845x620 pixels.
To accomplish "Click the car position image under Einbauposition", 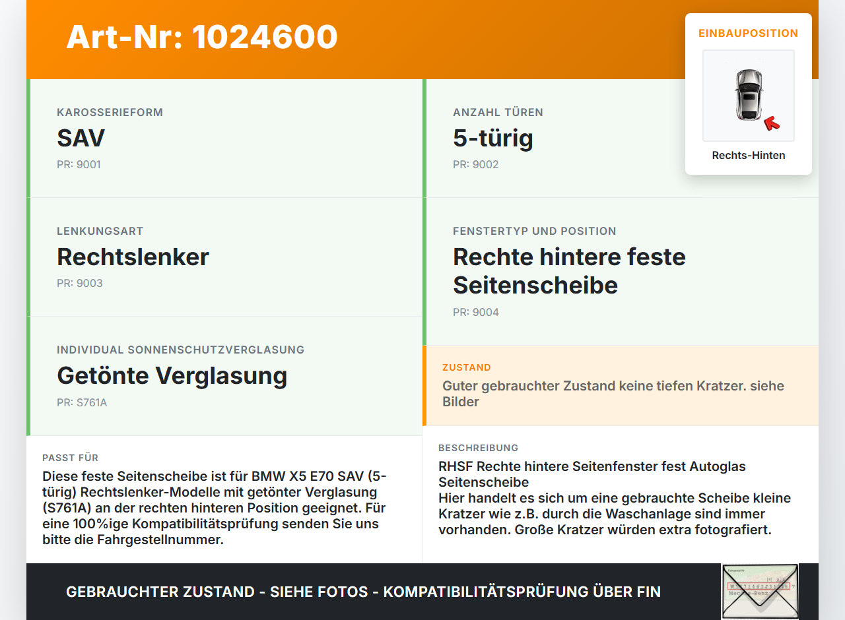I will [749, 96].
